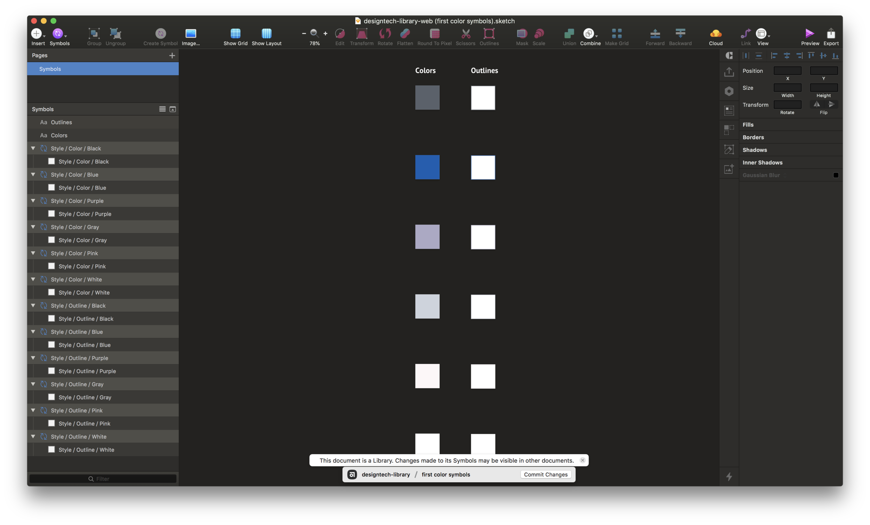Click the blue color swatch
The image size is (870, 525).
(427, 167)
